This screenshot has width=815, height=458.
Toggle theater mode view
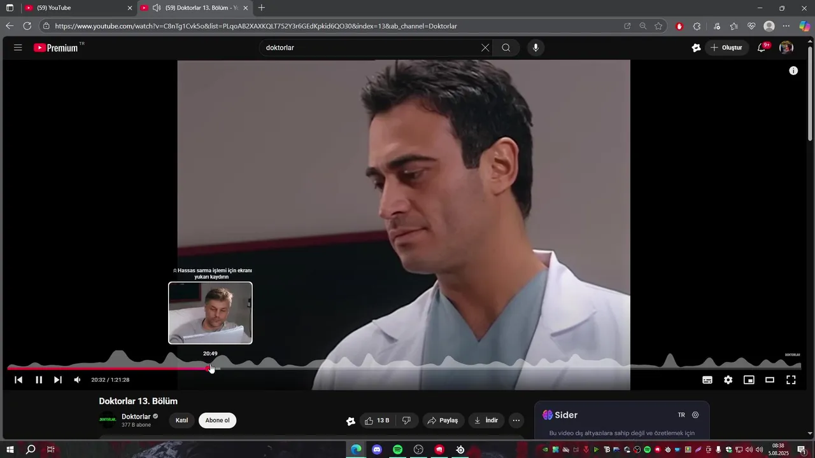point(770,380)
